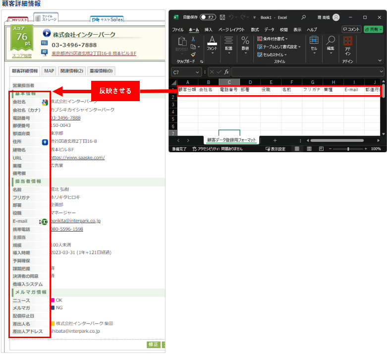Open the MAP tab in customer details
This screenshot has height=355, width=387.
tap(49, 71)
